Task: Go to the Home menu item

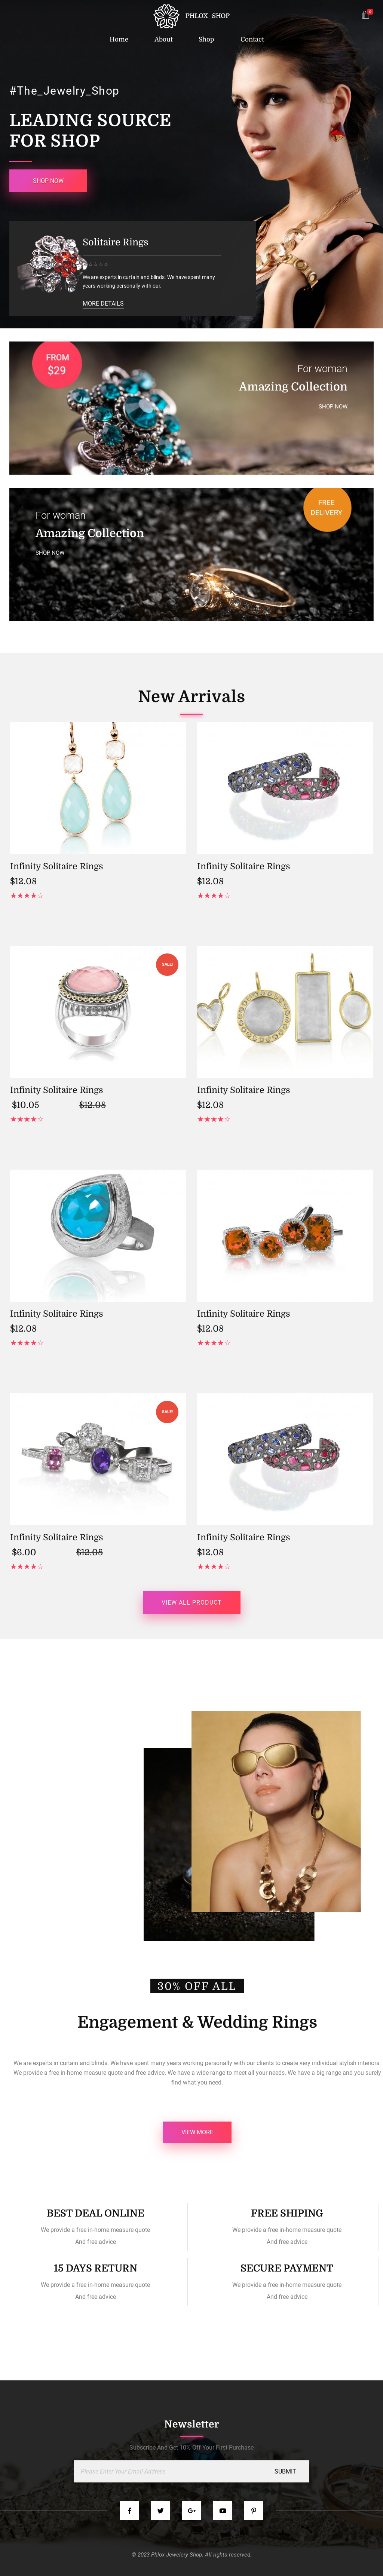Action: point(119,39)
